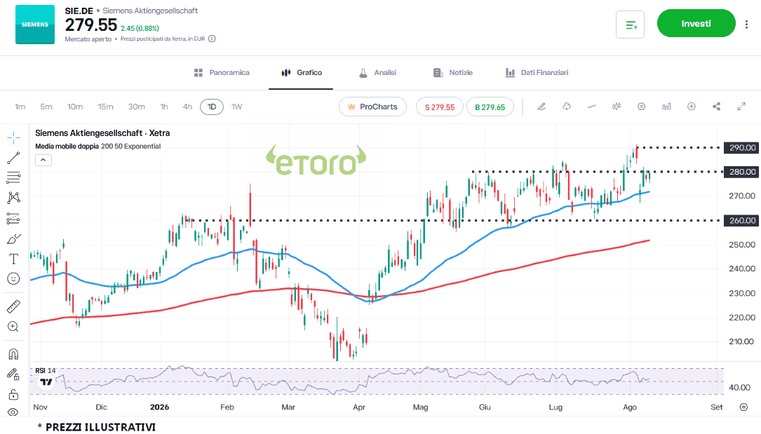Screen dimensions: 761x434
Task: Click the 290.00 price level label
Action: point(741,147)
